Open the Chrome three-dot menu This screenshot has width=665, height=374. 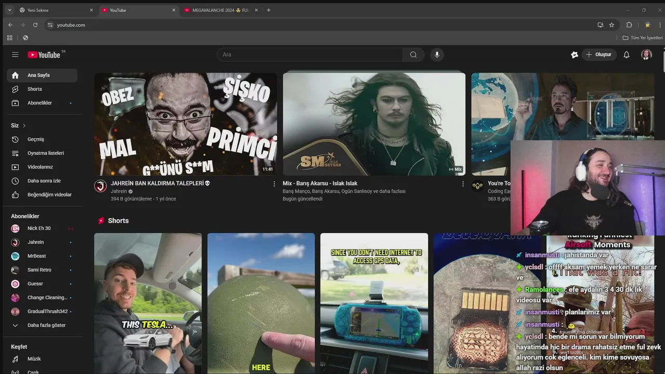tap(660, 25)
